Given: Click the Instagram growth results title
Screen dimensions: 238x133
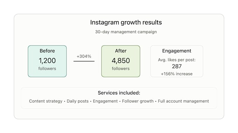Looking at the screenshot, I should point(126,22).
